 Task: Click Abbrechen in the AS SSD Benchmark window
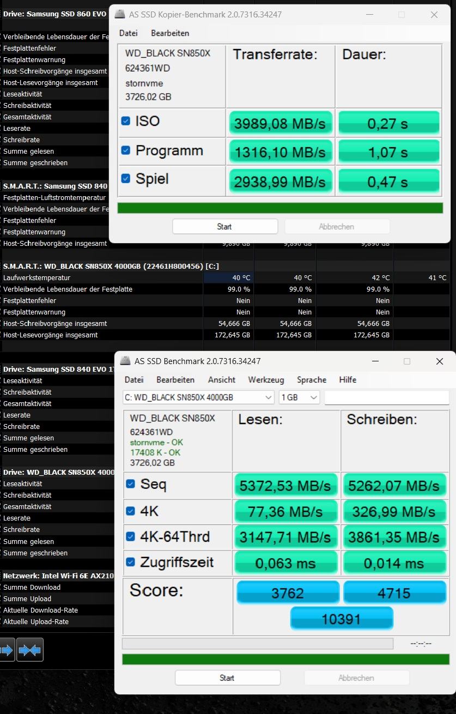(x=356, y=678)
